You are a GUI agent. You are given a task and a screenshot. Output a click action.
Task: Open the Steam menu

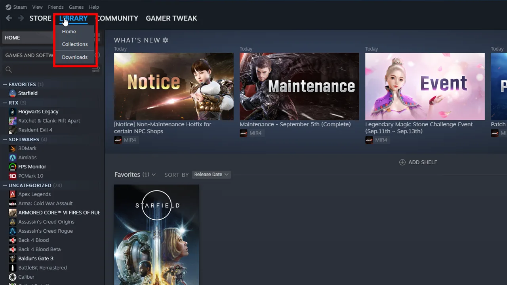pyautogui.click(x=20, y=7)
